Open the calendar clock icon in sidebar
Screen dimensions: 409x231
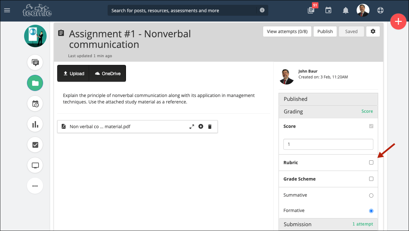(x=35, y=104)
